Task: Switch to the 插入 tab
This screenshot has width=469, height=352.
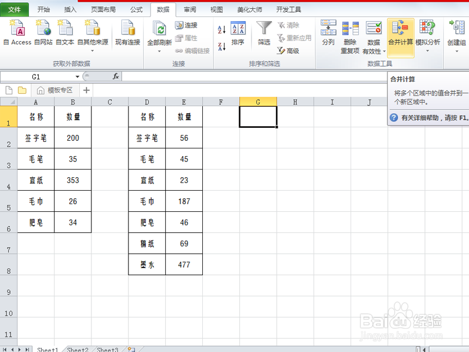Action: (70, 9)
